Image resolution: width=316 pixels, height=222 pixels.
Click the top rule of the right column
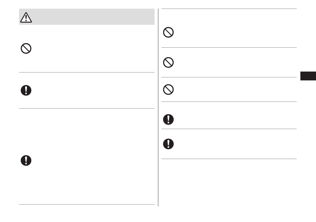click(x=229, y=9)
